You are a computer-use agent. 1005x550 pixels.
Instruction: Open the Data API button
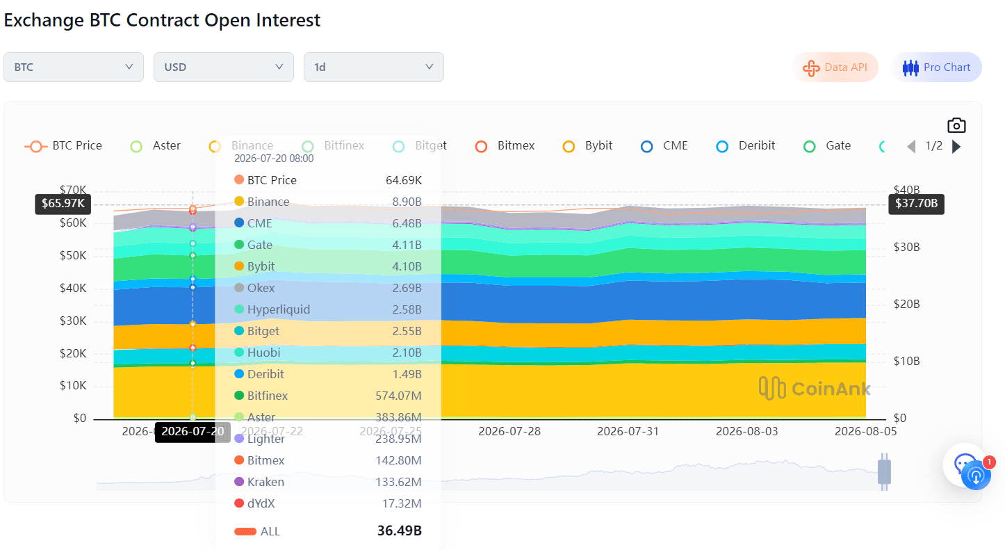click(x=835, y=67)
